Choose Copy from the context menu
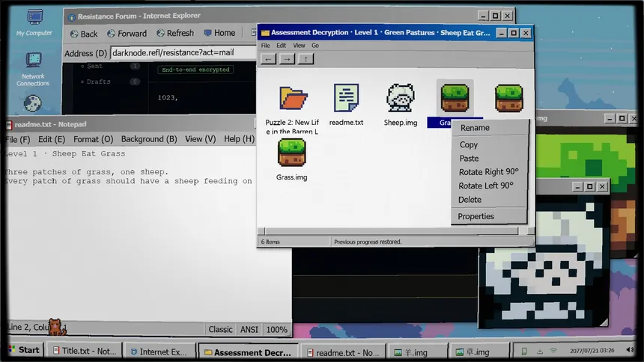The width and height of the screenshot is (644, 362). tap(469, 145)
